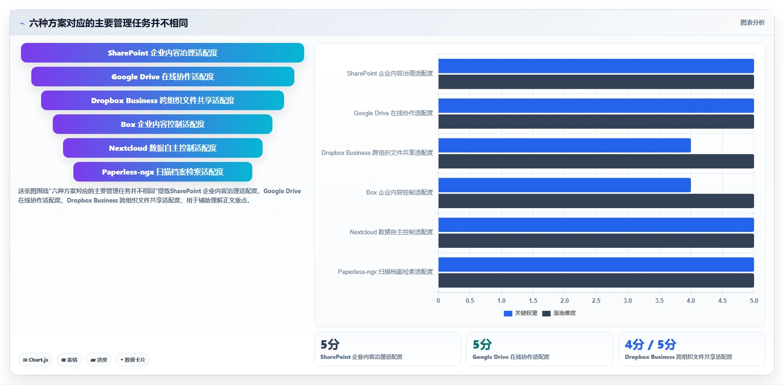
Task: Select the card title 六种方案对应的主要管理任务并不相同
Action: (x=108, y=23)
